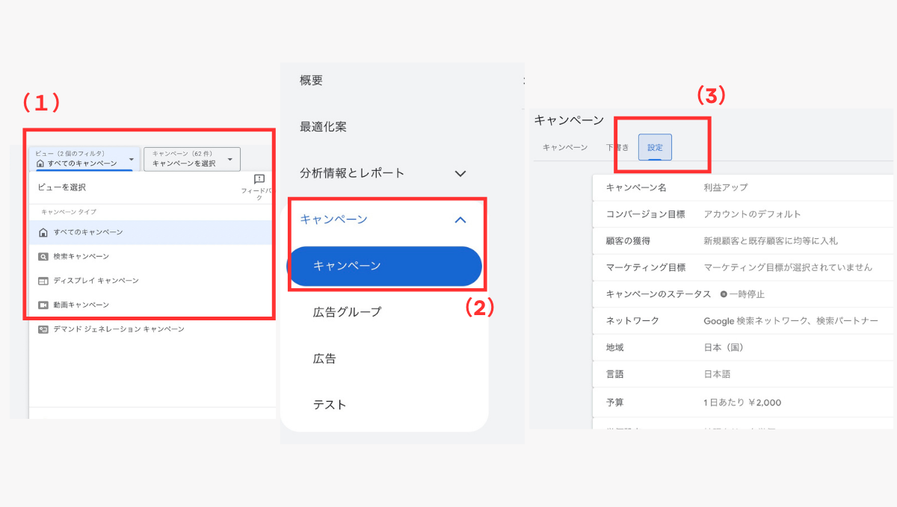897x507 pixels.
Task: Go to 広告グループ in navigation
Action: click(347, 312)
